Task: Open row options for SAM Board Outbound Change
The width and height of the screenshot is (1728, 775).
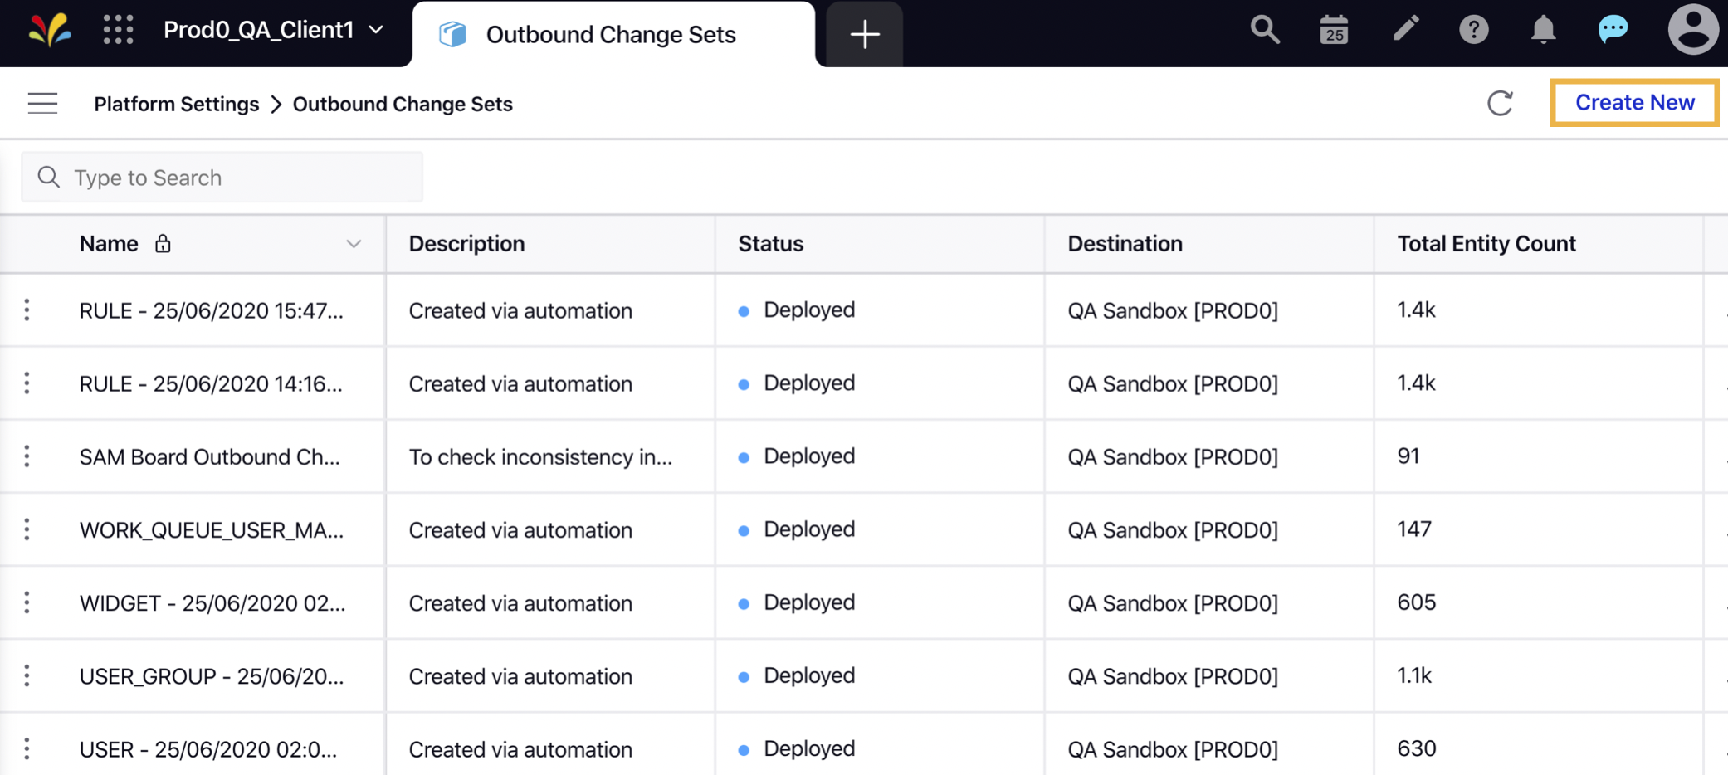Action: click(x=27, y=456)
